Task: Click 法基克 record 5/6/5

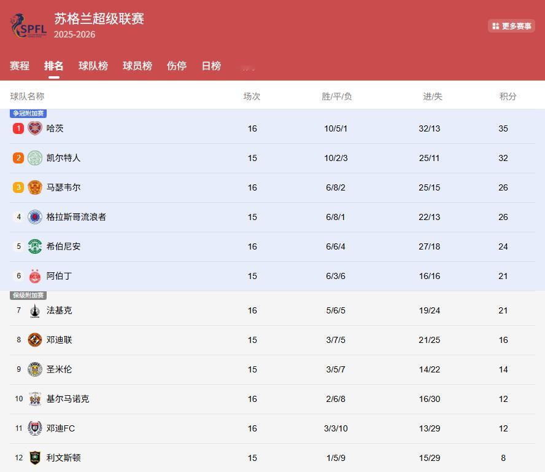Action: [336, 310]
